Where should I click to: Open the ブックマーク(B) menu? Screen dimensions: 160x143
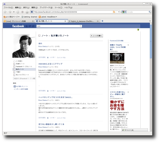click(x=46, y=7)
